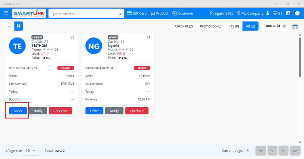
Task: Click Checkout on the TESTHOM card
Action: click(x=61, y=111)
